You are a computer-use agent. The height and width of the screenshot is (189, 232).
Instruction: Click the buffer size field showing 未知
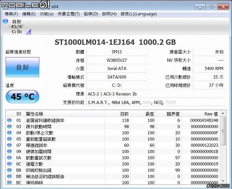tap(209, 52)
